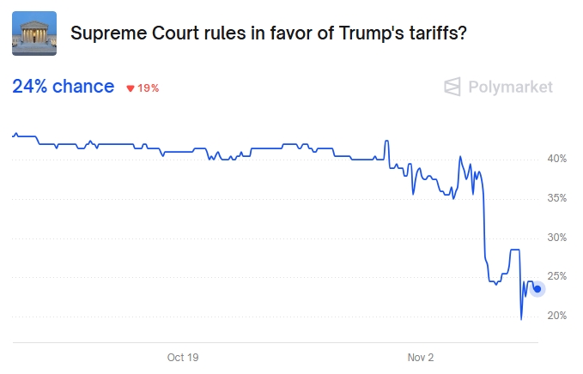Click the 24% chance figure

63,87
